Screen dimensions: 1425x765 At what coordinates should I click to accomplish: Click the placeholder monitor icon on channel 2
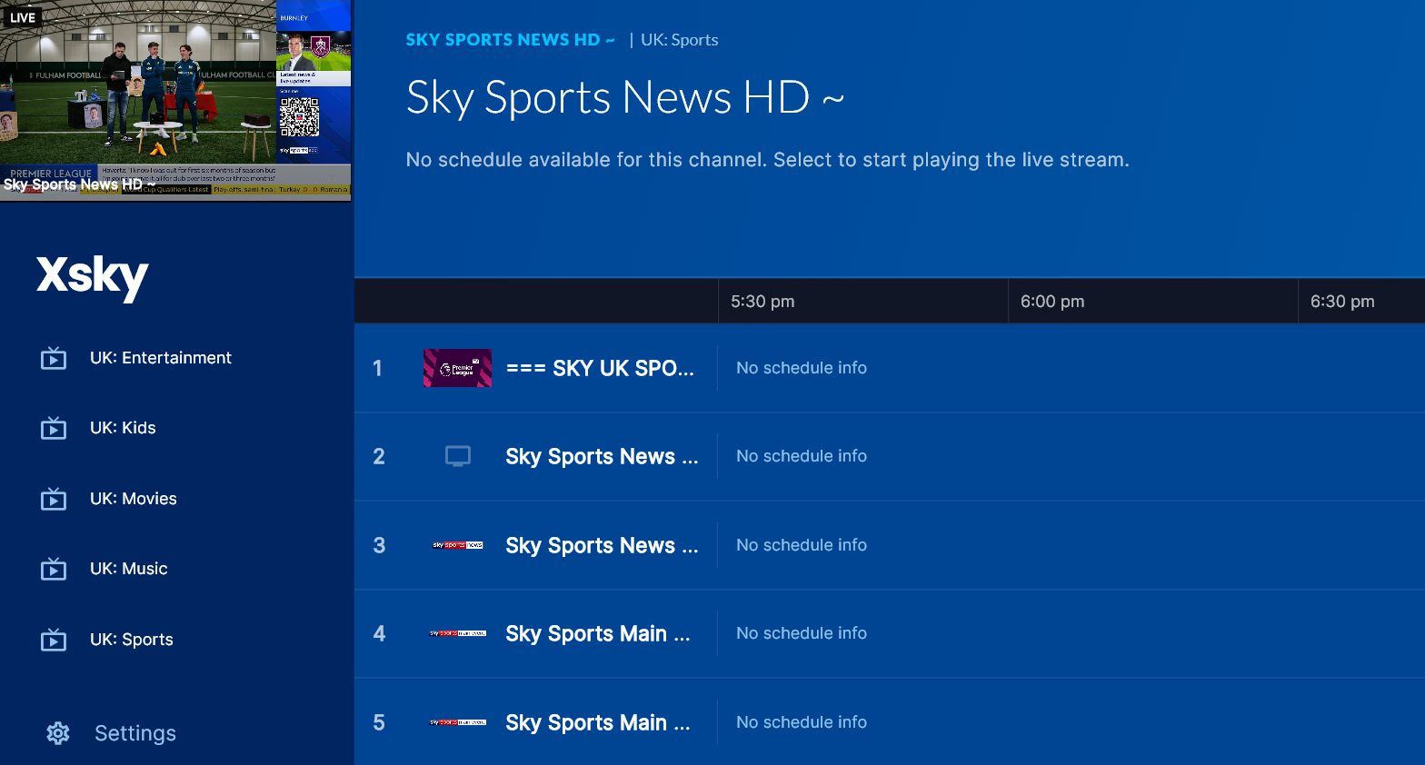[457, 456]
